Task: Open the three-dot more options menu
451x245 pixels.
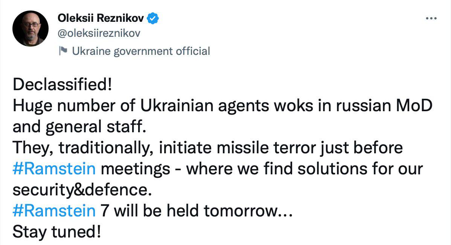Action: click(431, 18)
